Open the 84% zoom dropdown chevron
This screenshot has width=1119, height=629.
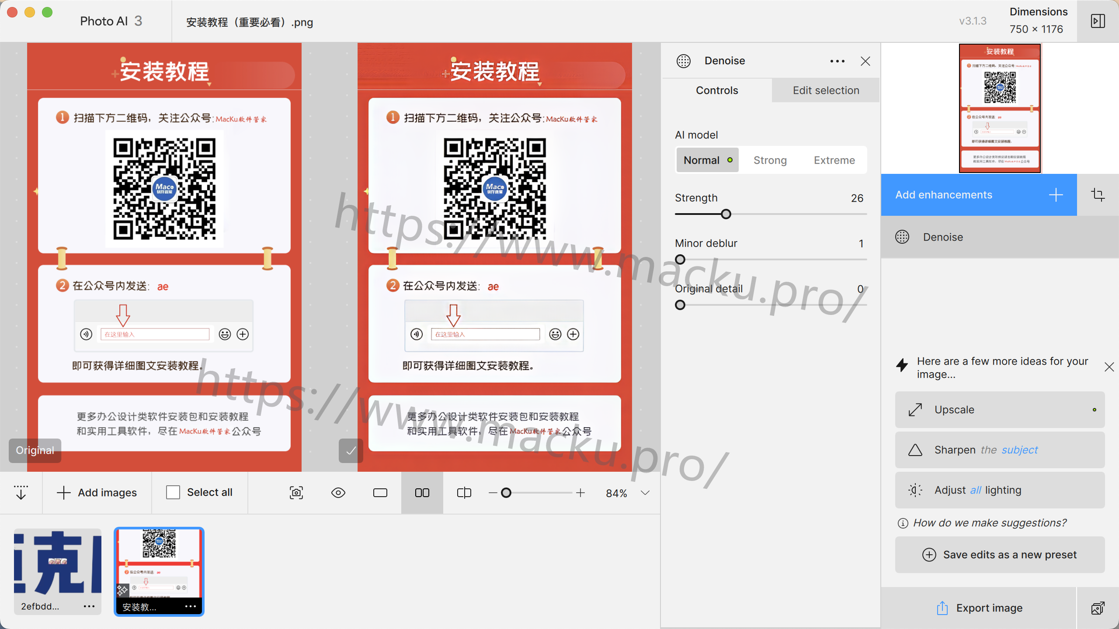click(x=645, y=493)
